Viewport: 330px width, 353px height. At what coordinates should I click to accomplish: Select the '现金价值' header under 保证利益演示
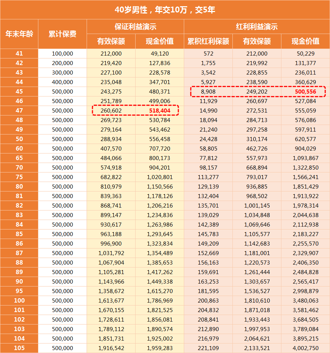tap(159, 41)
